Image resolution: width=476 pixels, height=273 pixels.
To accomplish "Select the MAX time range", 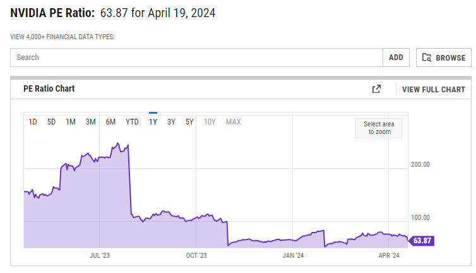I will click(233, 122).
